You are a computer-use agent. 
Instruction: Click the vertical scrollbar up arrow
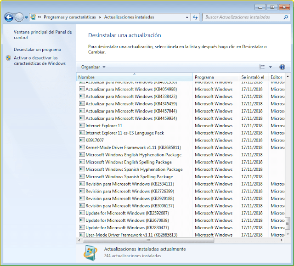click(288, 76)
